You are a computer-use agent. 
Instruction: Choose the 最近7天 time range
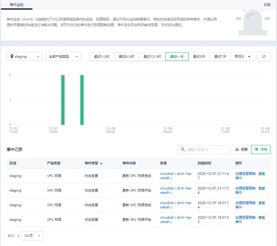click(x=220, y=57)
